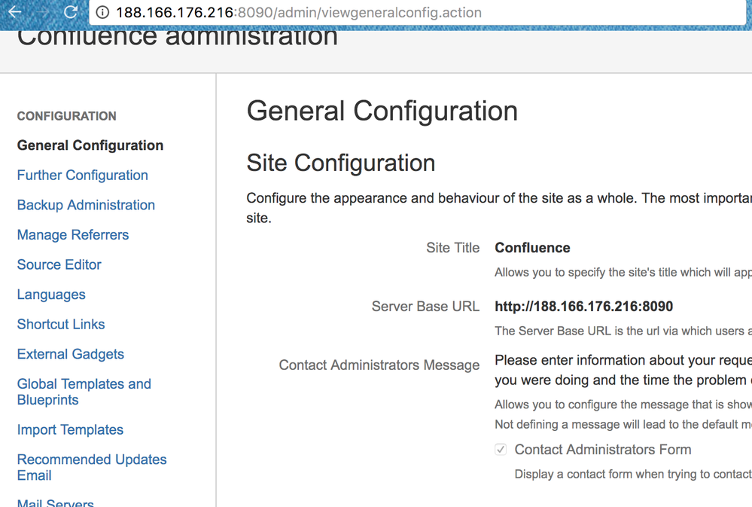Open Mail Servers

click(x=55, y=502)
